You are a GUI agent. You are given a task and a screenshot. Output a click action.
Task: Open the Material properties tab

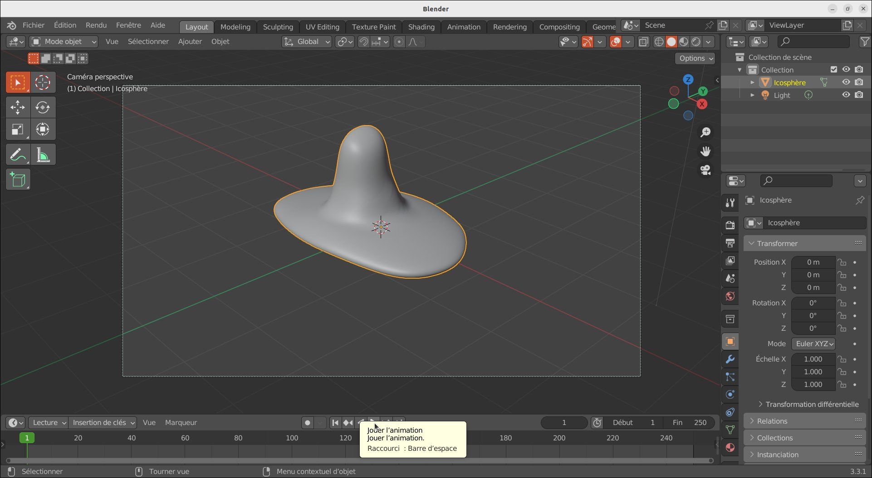tap(730, 448)
